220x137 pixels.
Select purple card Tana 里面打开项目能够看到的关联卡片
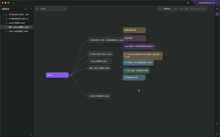139,46
